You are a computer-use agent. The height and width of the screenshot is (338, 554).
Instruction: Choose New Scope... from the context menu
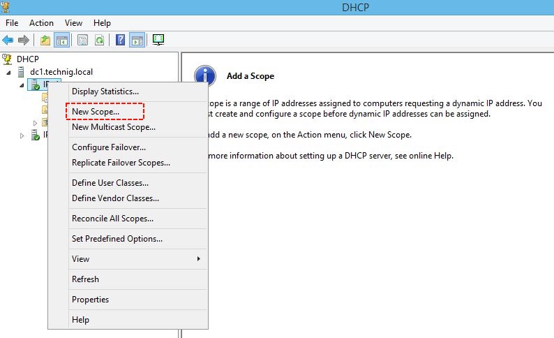(x=96, y=111)
